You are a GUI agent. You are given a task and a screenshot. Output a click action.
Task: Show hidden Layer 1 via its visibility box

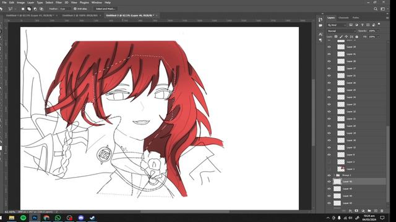coord(329,169)
